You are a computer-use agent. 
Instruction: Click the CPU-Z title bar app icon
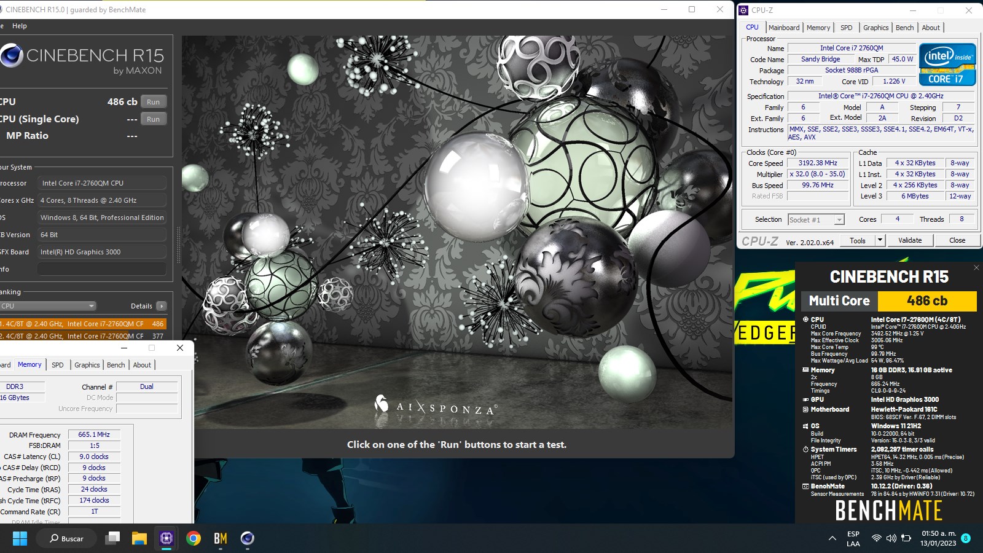pos(743,10)
